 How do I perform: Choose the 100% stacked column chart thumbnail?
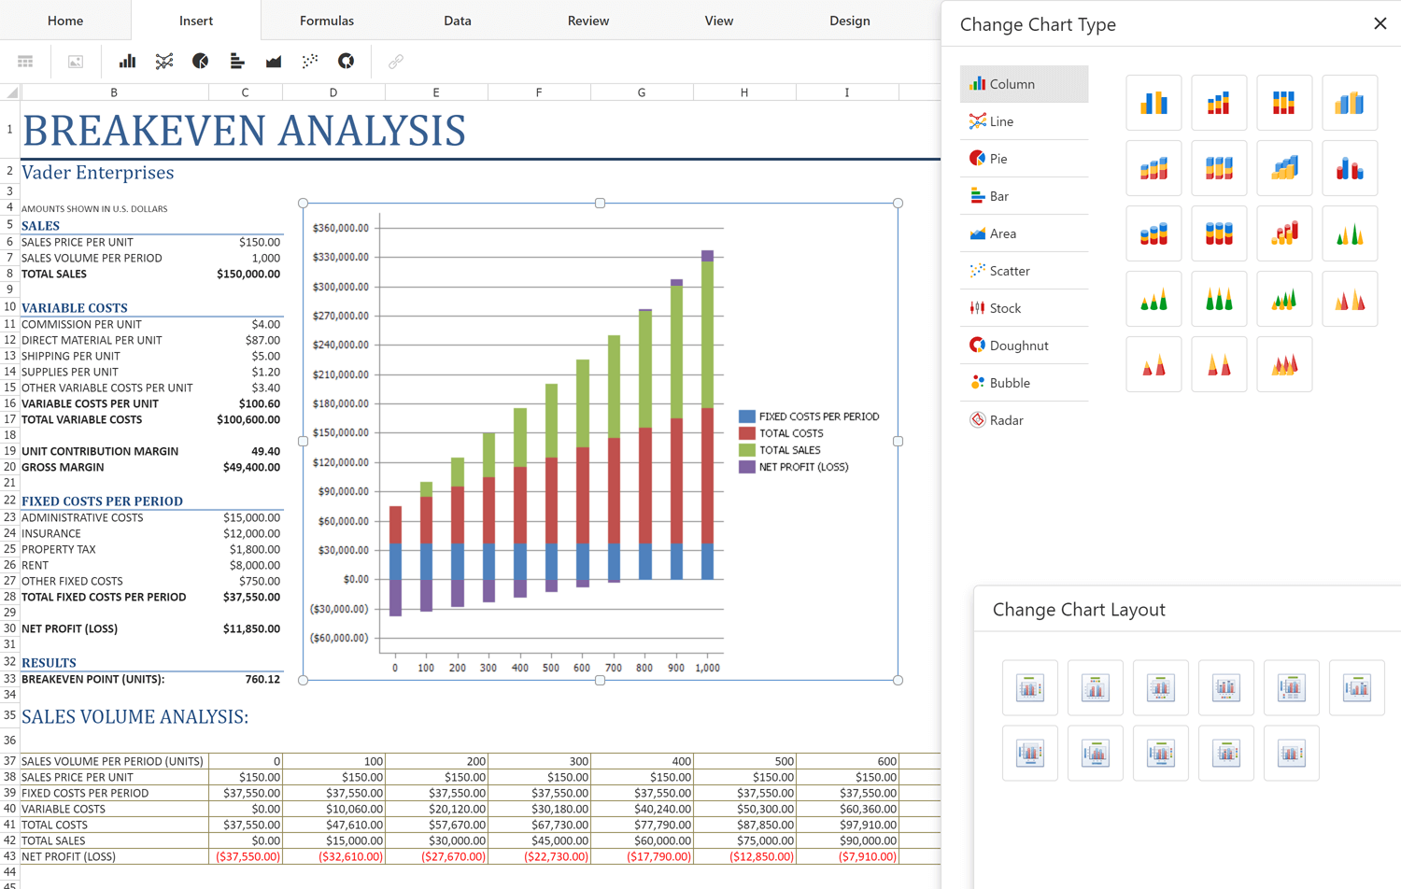click(x=1284, y=103)
